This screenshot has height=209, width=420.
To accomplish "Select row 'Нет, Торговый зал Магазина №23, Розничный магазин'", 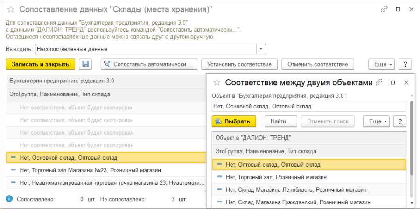I will click(x=106, y=170).
